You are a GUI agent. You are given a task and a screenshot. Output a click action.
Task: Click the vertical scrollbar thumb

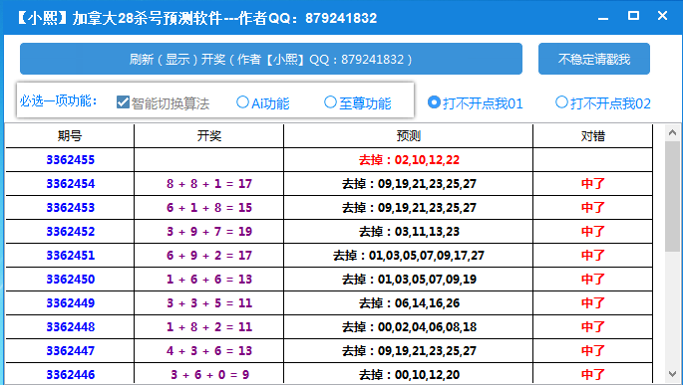point(673,196)
